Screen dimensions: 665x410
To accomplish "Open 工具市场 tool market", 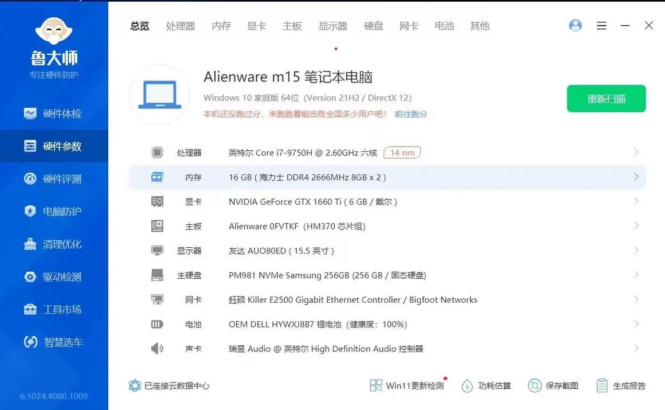I will tap(54, 310).
